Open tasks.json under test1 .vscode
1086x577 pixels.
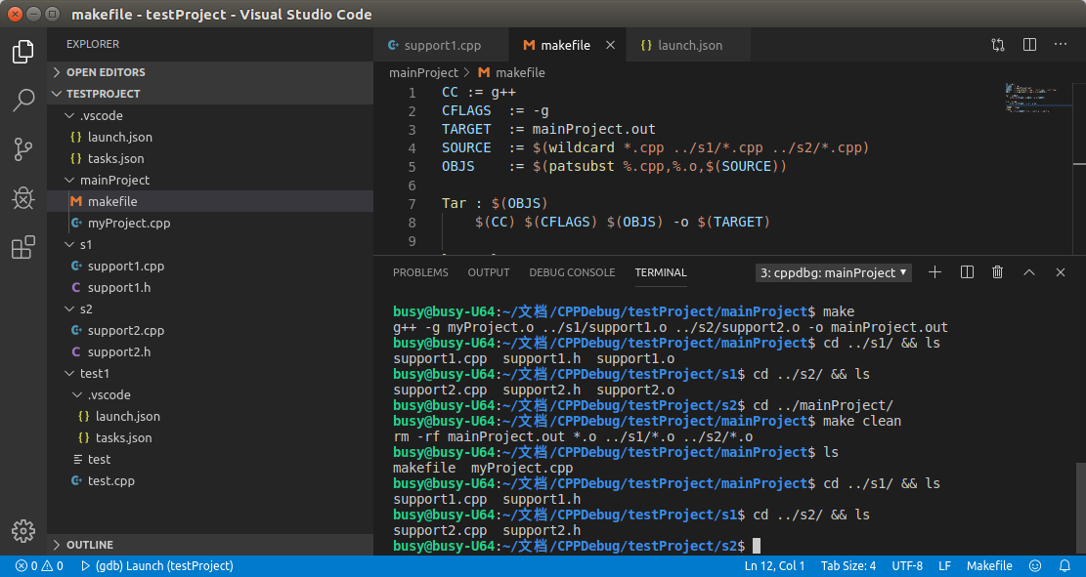click(210, 437)
